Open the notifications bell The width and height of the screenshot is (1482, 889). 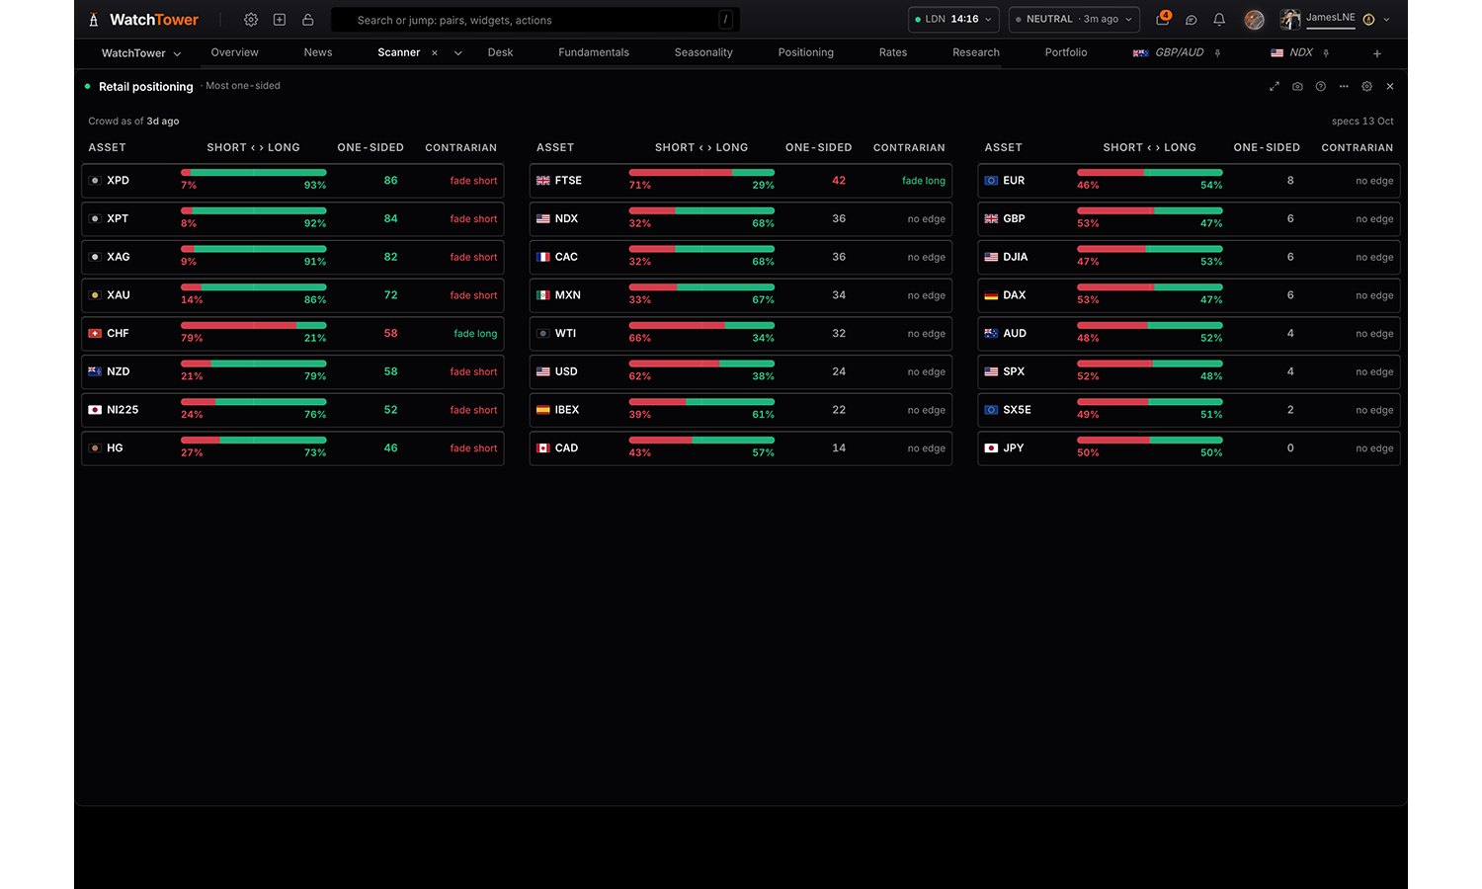(x=1219, y=20)
